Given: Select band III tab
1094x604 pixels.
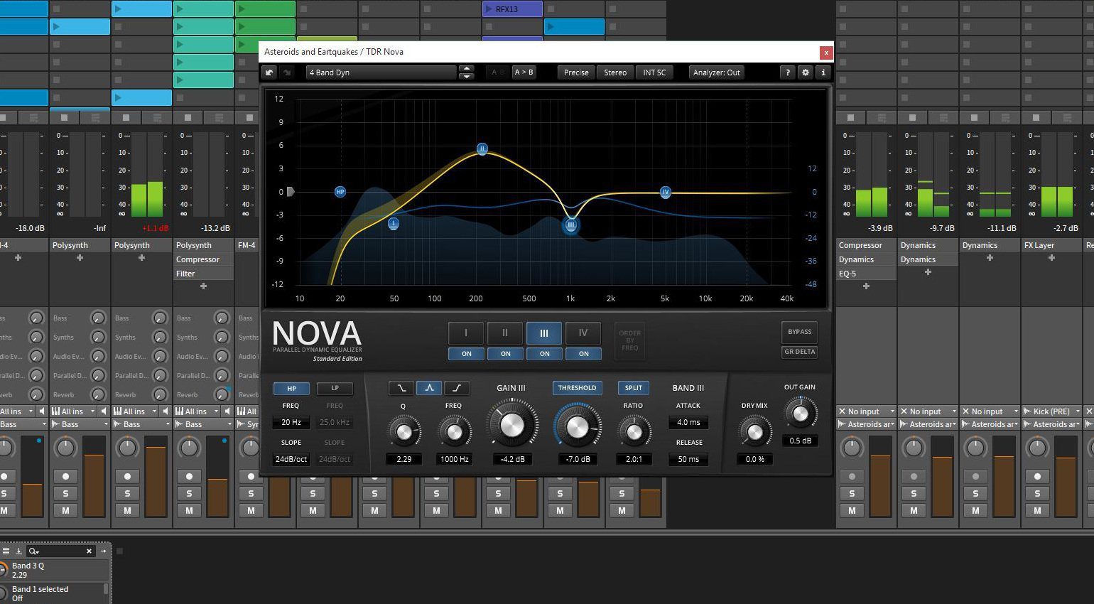Looking at the screenshot, I should pyautogui.click(x=545, y=333).
